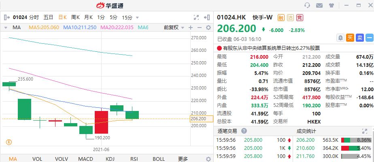The height and width of the screenshot is (162, 374).
Task: Select the VOLV indicator tab
Action: point(62,159)
